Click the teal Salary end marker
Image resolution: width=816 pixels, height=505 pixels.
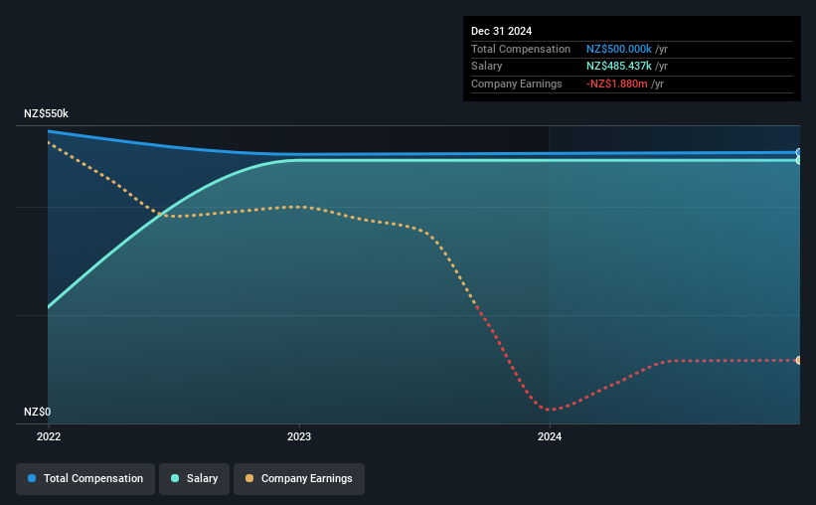point(799,160)
